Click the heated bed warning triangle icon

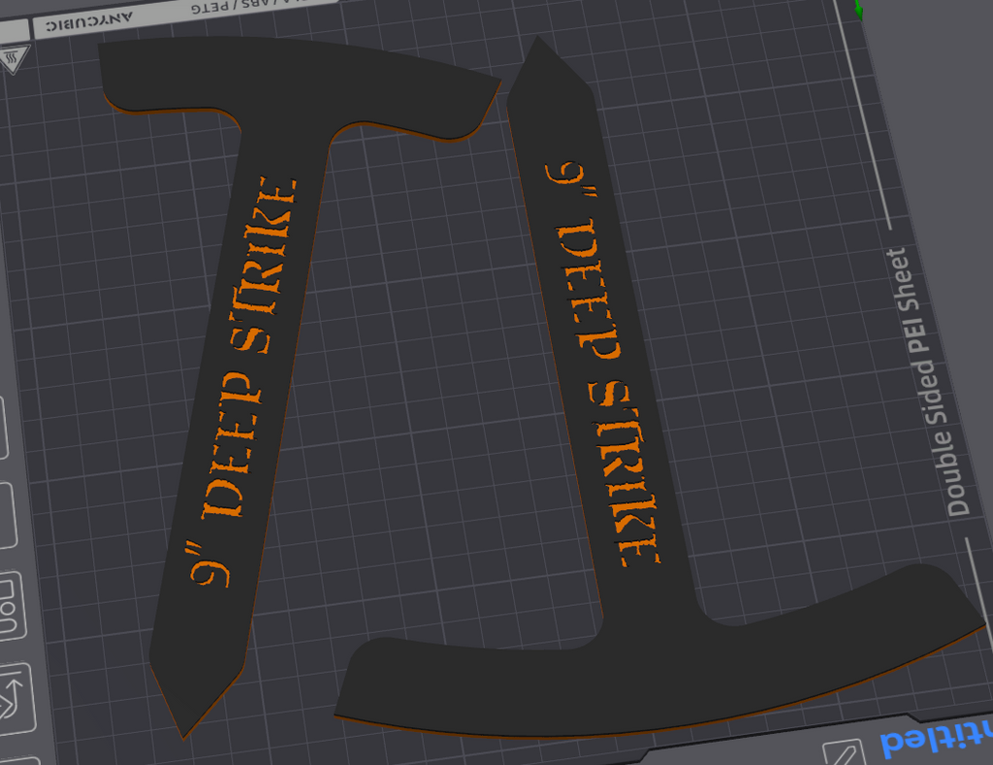(x=12, y=64)
